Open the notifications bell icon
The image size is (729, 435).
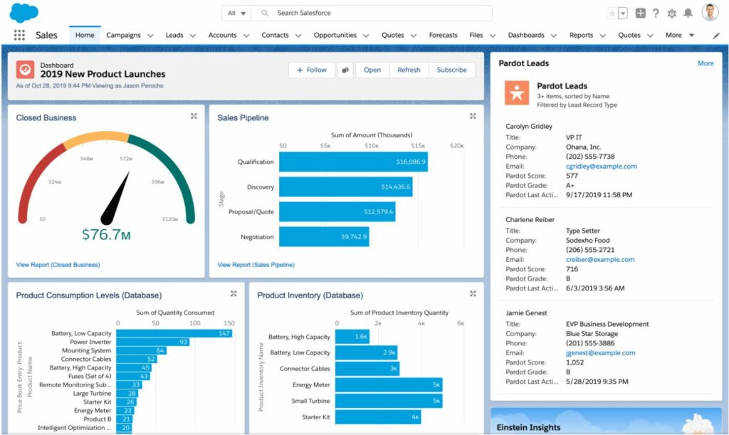pyautogui.click(x=688, y=13)
